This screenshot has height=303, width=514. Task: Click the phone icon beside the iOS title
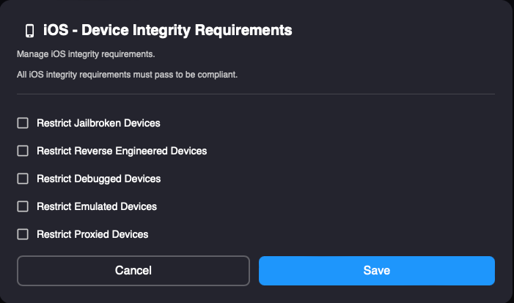[x=30, y=31]
